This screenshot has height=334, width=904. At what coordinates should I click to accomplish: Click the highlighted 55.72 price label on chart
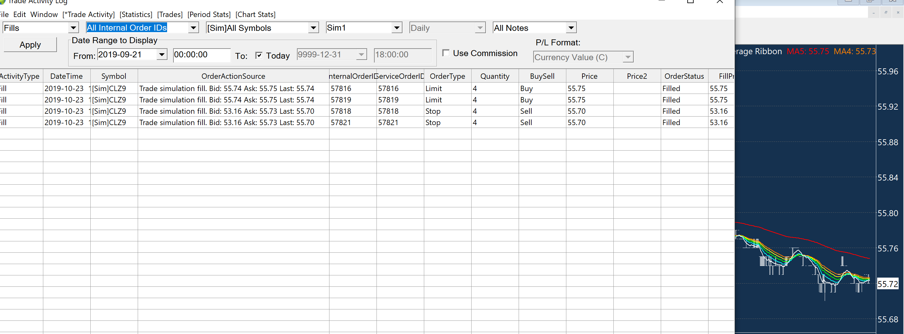(x=888, y=284)
